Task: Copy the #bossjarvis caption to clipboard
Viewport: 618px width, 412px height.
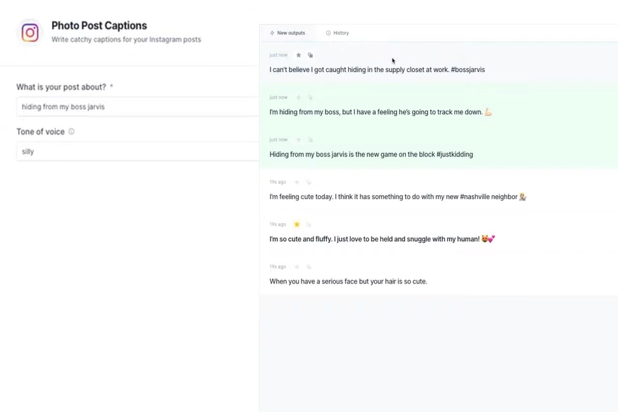Action: (310, 55)
